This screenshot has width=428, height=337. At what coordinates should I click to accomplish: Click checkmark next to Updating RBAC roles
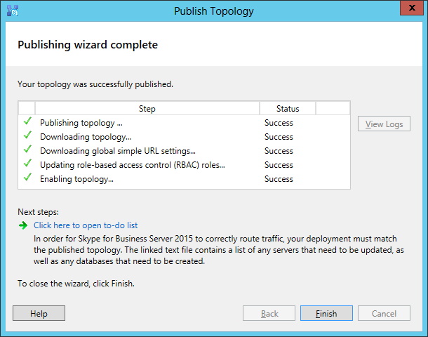27,163
